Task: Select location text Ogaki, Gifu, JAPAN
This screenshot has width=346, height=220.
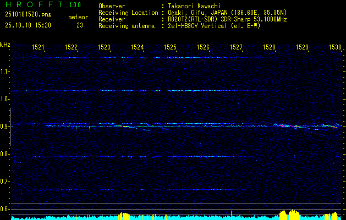Action: pos(197,13)
